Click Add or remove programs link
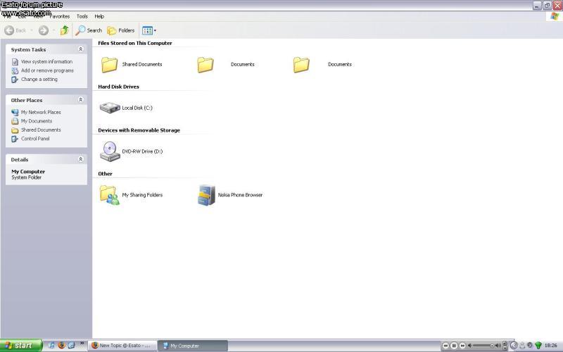The width and height of the screenshot is (563, 352). [47, 70]
